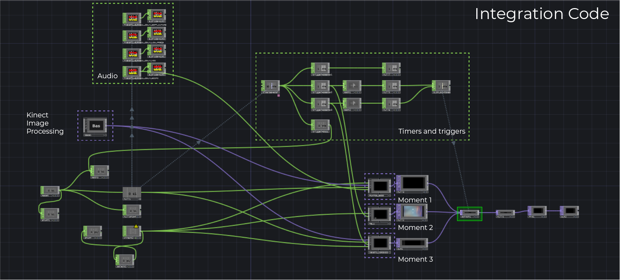
Task: Select audio out node wired to SOFT_NATURE
Action: (157, 15)
